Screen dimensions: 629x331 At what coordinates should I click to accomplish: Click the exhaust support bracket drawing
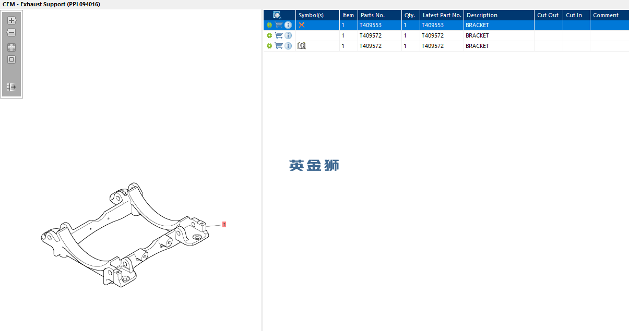(125, 235)
